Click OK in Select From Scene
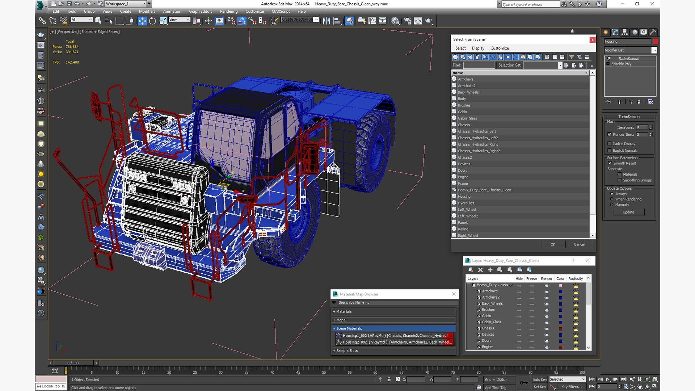 pos(553,244)
